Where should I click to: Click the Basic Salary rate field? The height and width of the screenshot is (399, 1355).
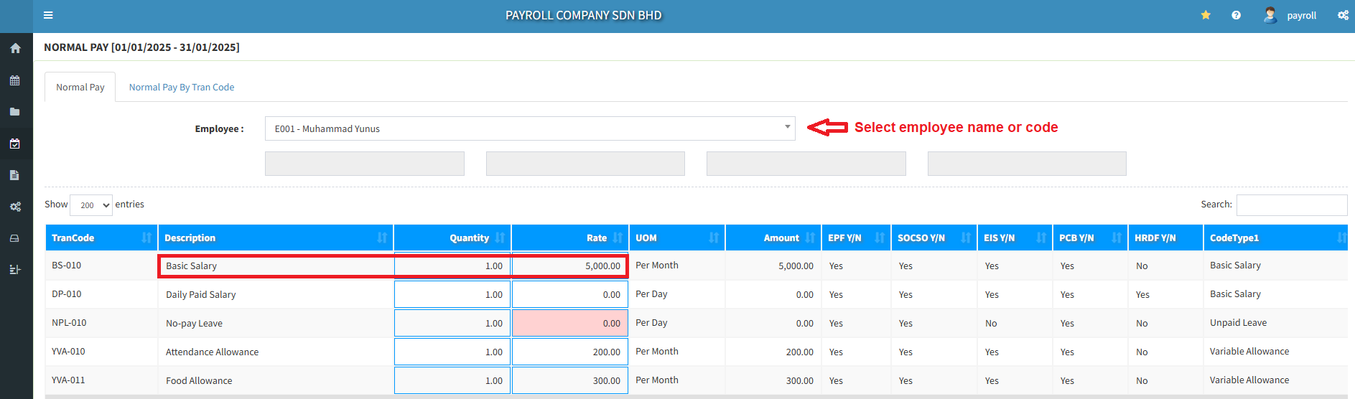point(569,266)
